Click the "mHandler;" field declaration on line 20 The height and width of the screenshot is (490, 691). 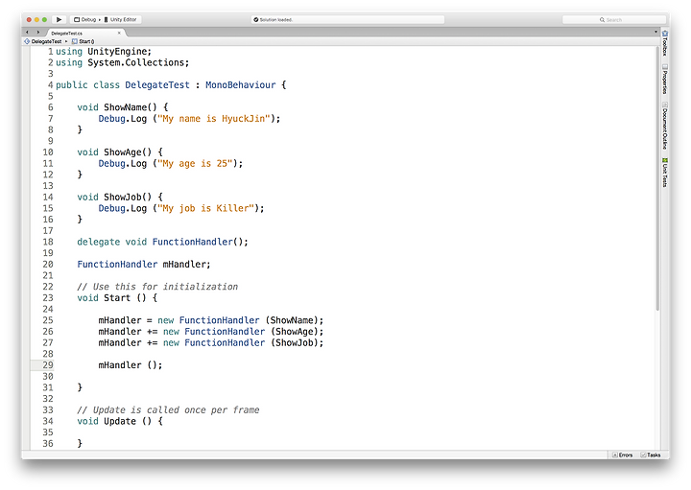pos(187,264)
